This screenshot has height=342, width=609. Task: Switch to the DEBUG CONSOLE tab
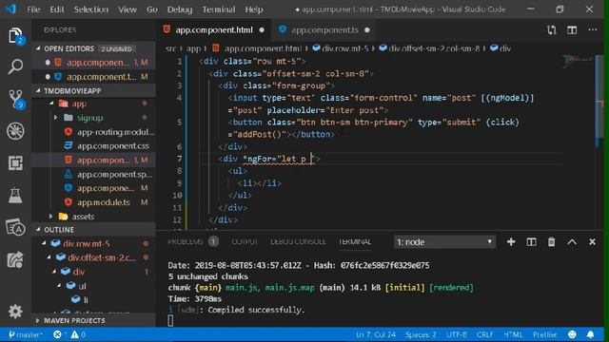[x=298, y=241]
